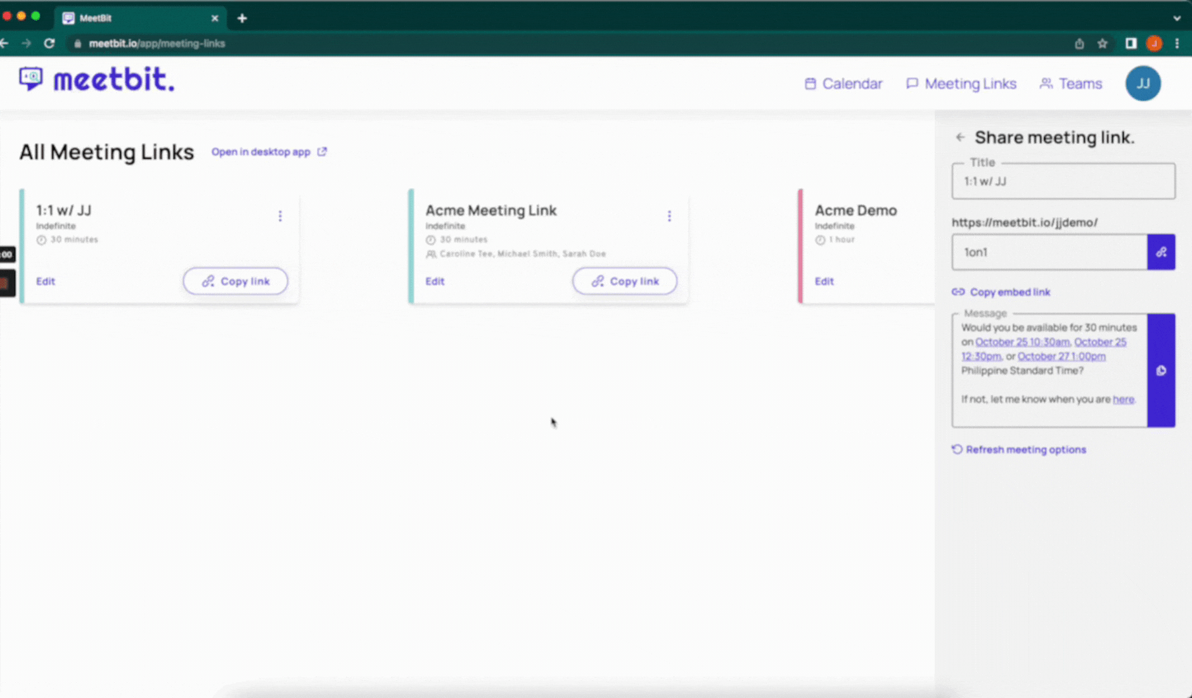Open the Calendar navigation item

tap(843, 84)
